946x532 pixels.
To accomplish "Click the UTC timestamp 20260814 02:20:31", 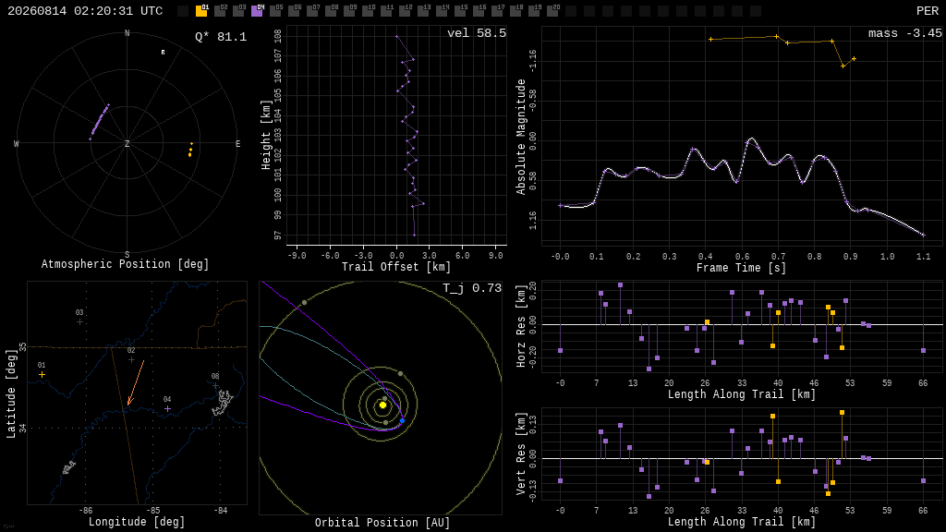I will click(x=85, y=11).
